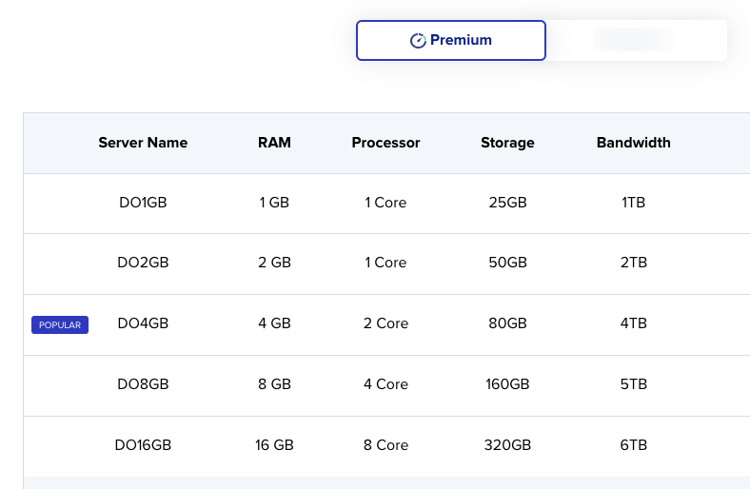Click the 25GB storage cell
750x489 pixels.
[x=507, y=203]
